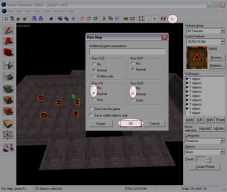Set Run VIS to Fast

coord(94,100)
